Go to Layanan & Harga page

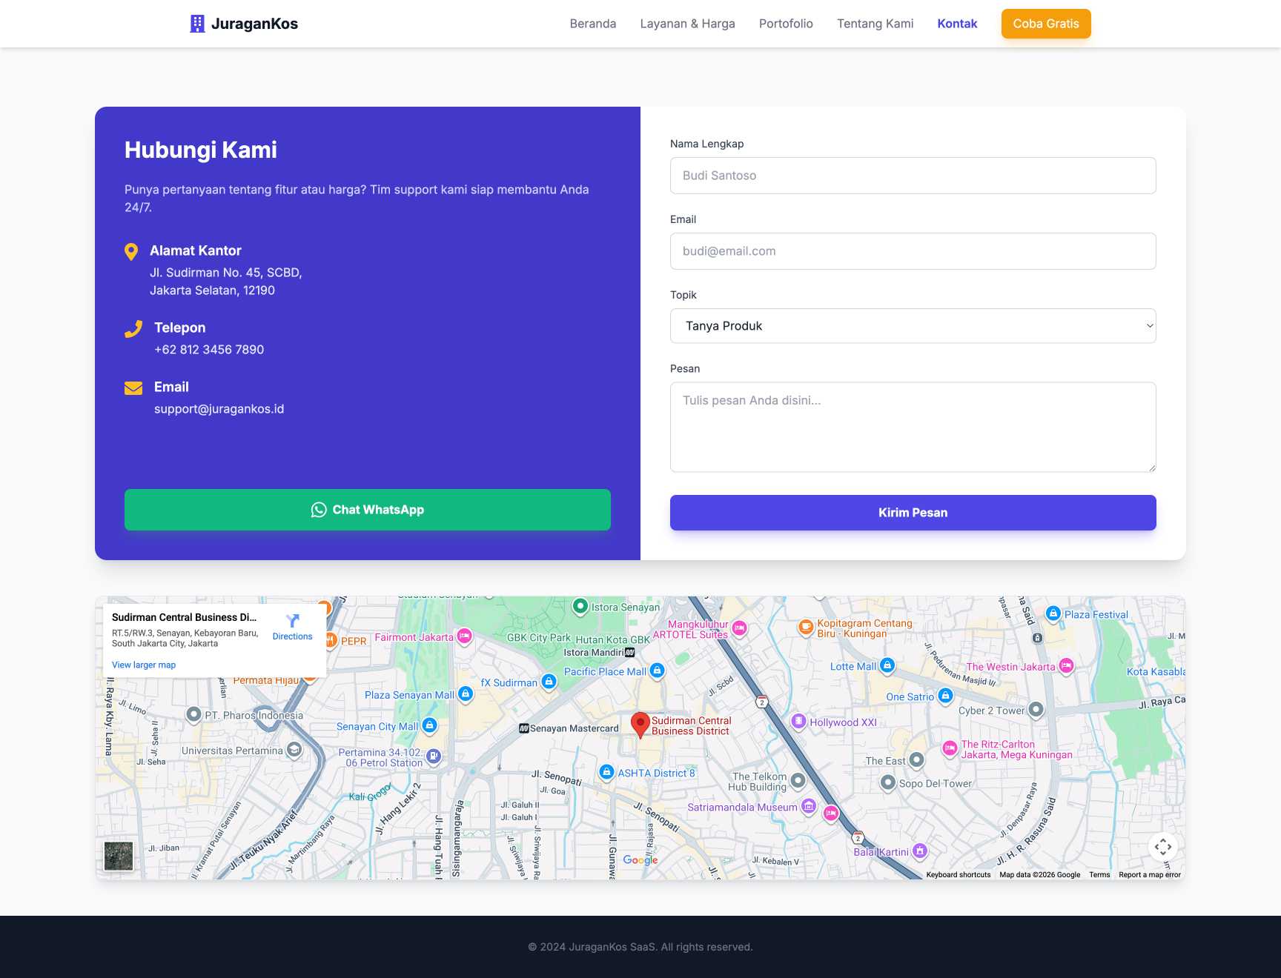pyautogui.click(x=687, y=24)
